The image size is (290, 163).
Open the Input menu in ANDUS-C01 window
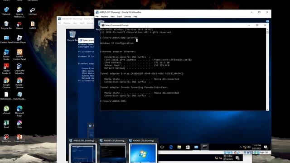click(x=120, y=17)
